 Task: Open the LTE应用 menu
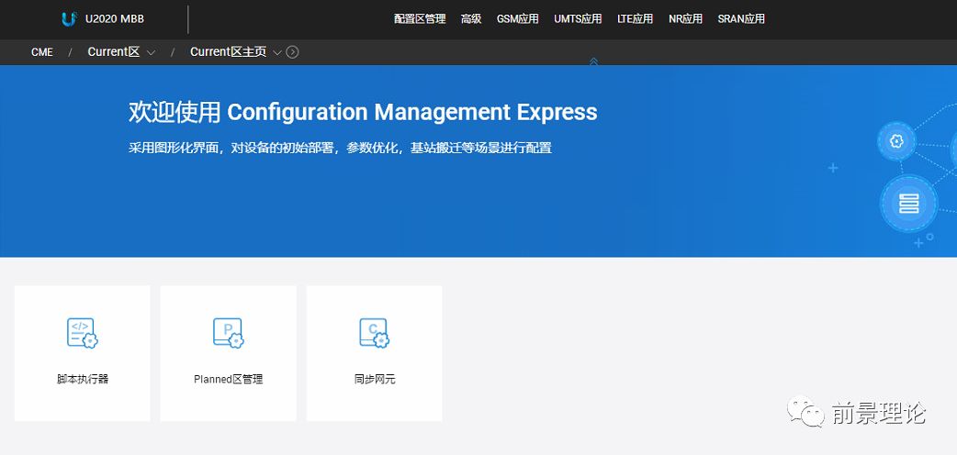(x=635, y=19)
